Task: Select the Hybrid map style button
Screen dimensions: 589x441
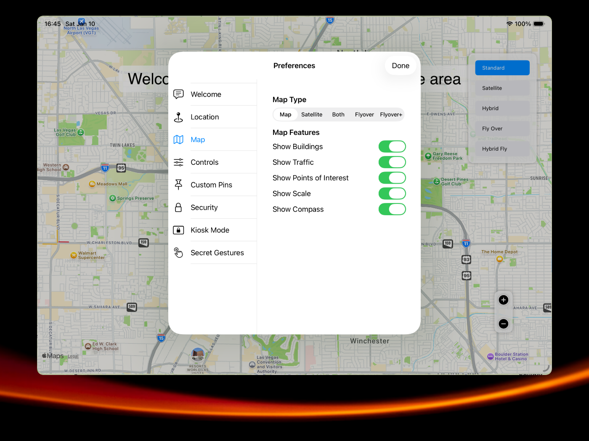Action: coord(502,108)
